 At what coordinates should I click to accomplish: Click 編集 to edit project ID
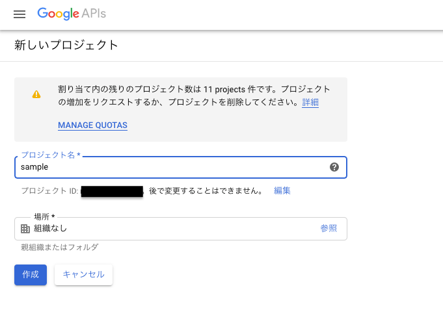(x=282, y=190)
